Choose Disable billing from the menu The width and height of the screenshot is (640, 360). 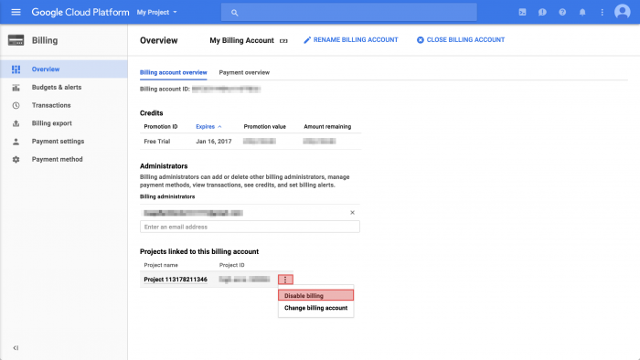click(316, 295)
